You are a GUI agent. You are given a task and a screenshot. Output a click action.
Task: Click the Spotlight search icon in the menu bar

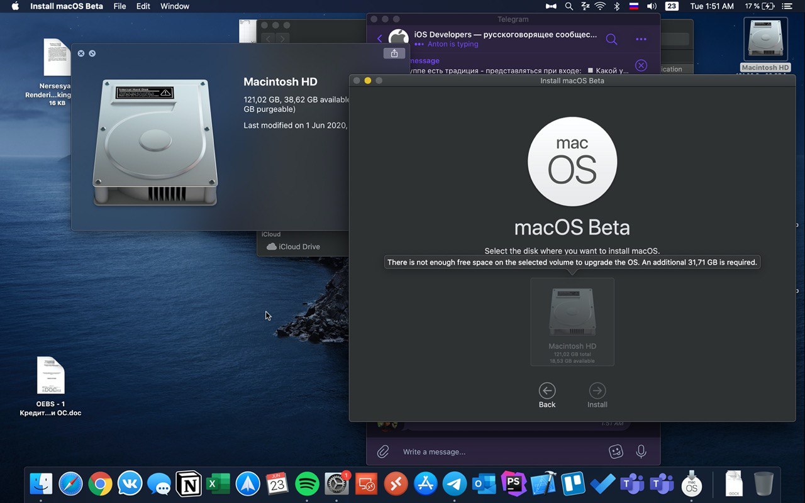[x=569, y=6]
